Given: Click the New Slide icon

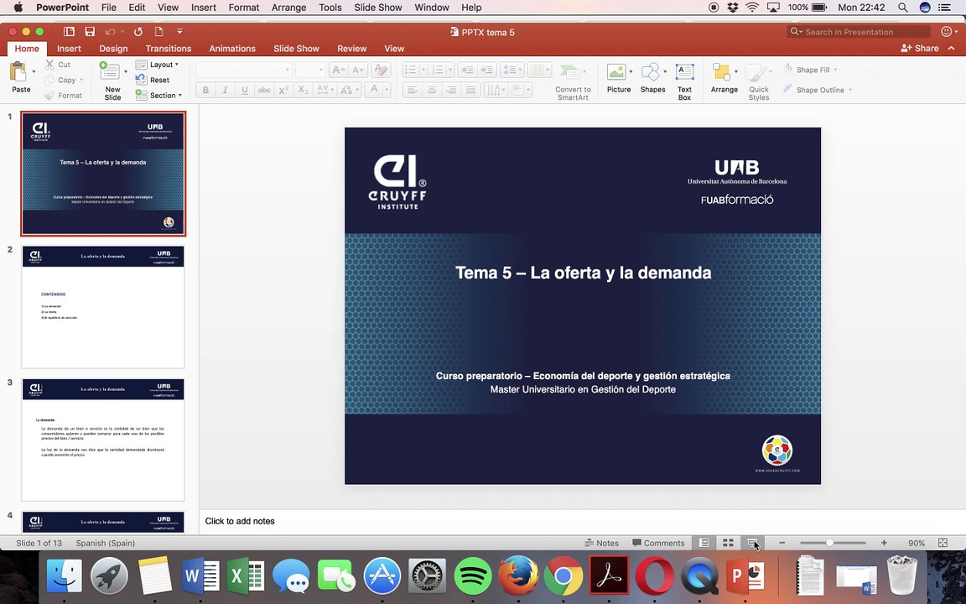Looking at the screenshot, I should (x=110, y=72).
